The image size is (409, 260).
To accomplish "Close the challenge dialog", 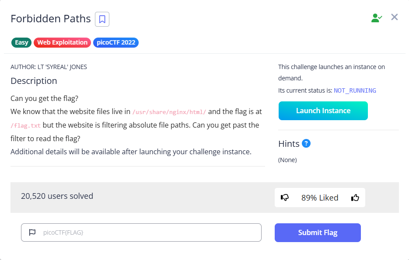I will (x=395, y=17).
